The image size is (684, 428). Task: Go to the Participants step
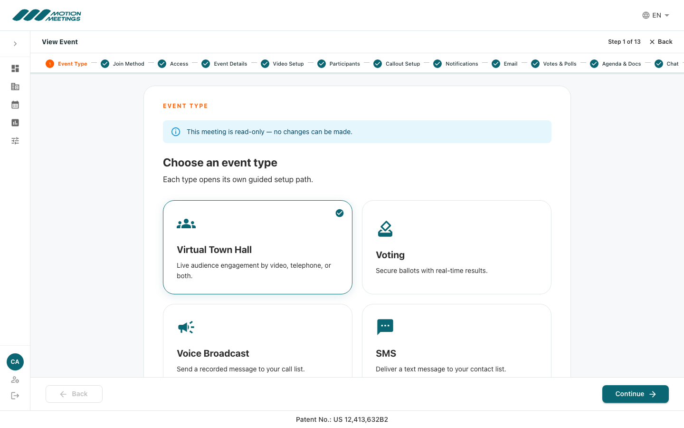pos(339,64)
